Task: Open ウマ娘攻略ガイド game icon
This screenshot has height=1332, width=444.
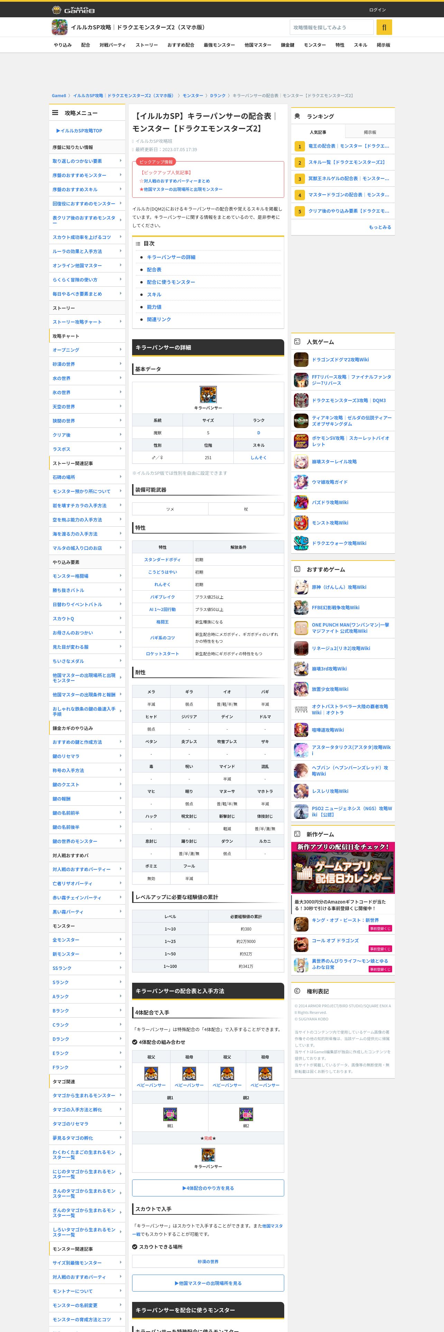Action: [301, 482]
